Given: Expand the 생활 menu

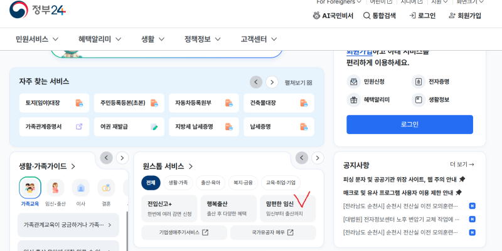Looking at the screenshot, I should 152,39.
